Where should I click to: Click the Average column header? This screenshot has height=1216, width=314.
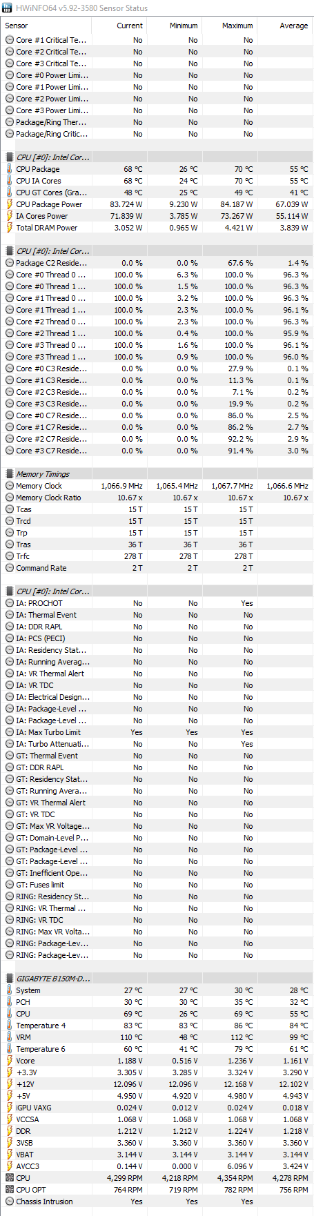pos(285,26)
